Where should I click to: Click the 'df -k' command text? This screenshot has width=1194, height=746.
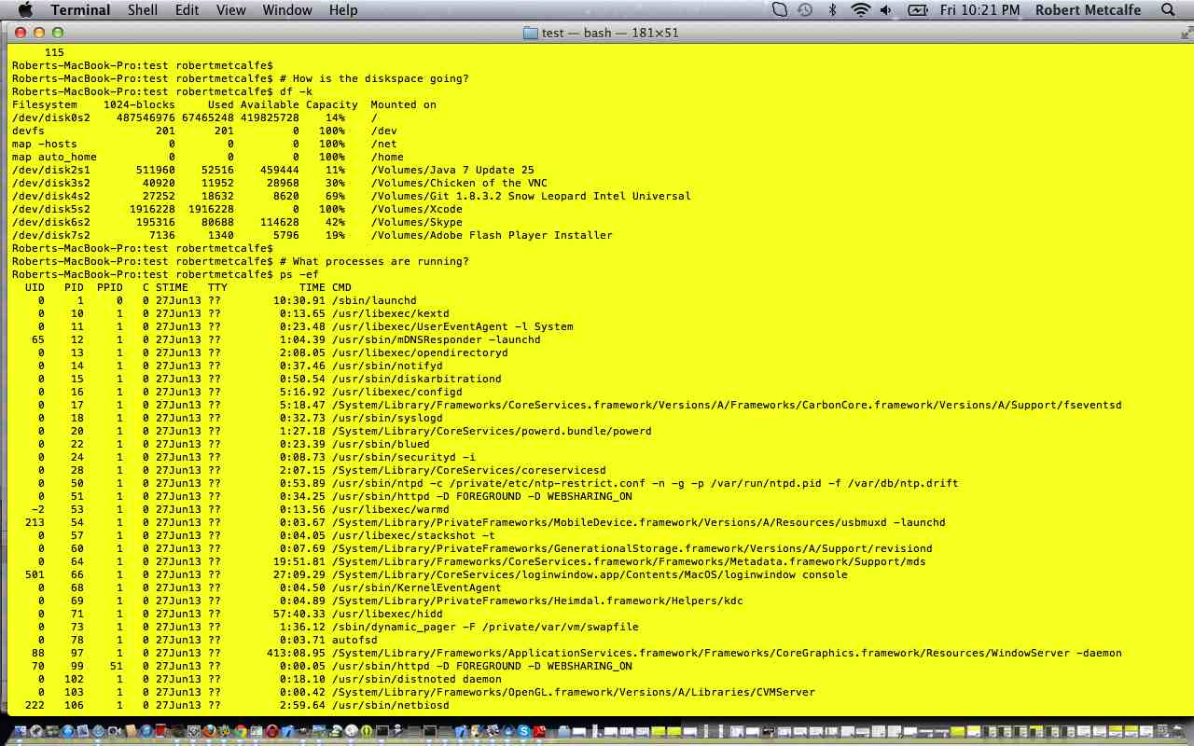(x=296, y=91)
